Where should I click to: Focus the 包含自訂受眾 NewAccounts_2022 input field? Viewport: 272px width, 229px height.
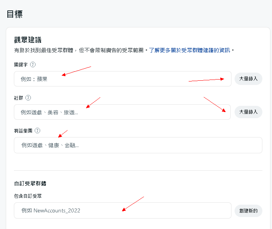(x=122, y=210)
